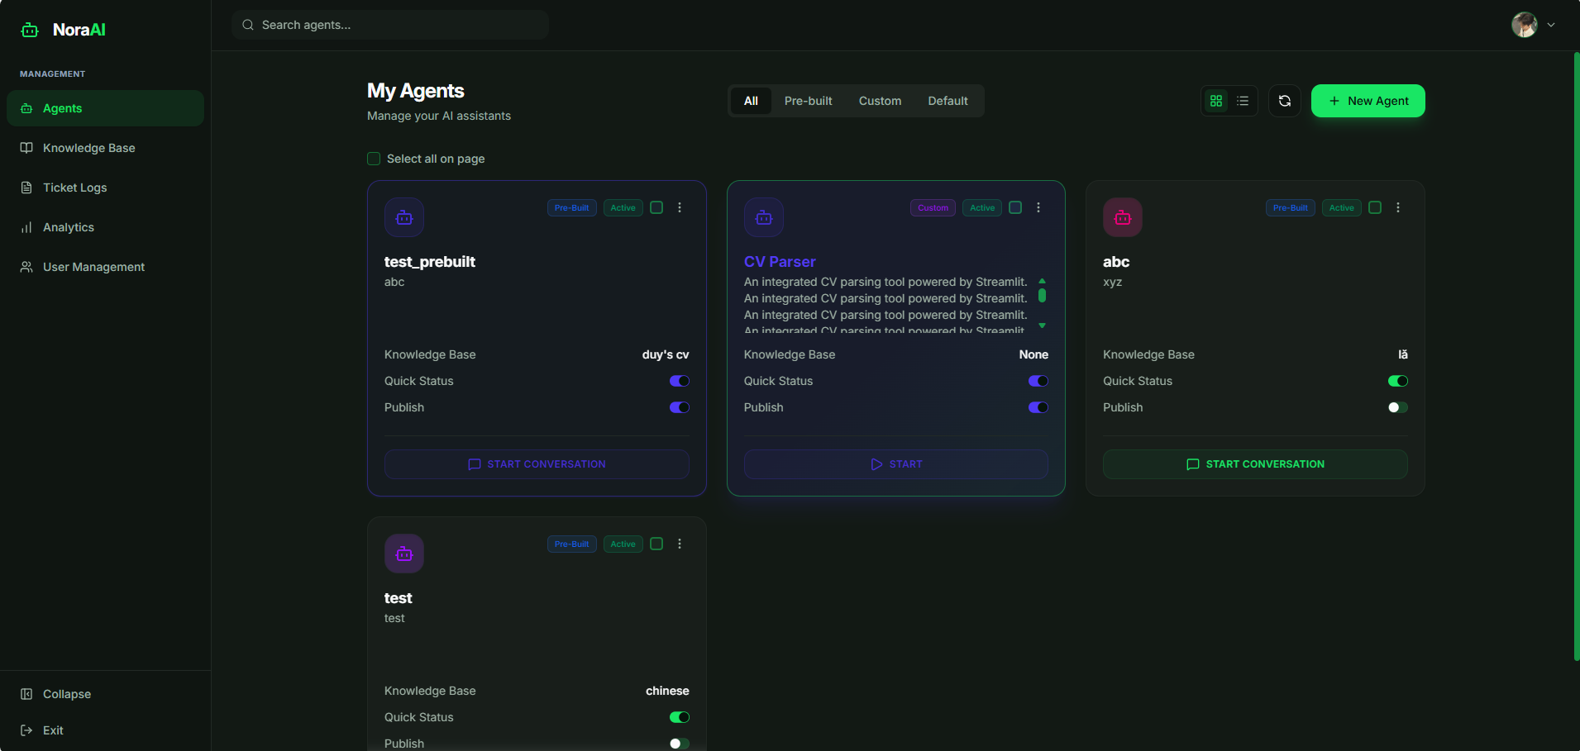Create a New Agent
1580x751 pixels.
pos(1368,100)
